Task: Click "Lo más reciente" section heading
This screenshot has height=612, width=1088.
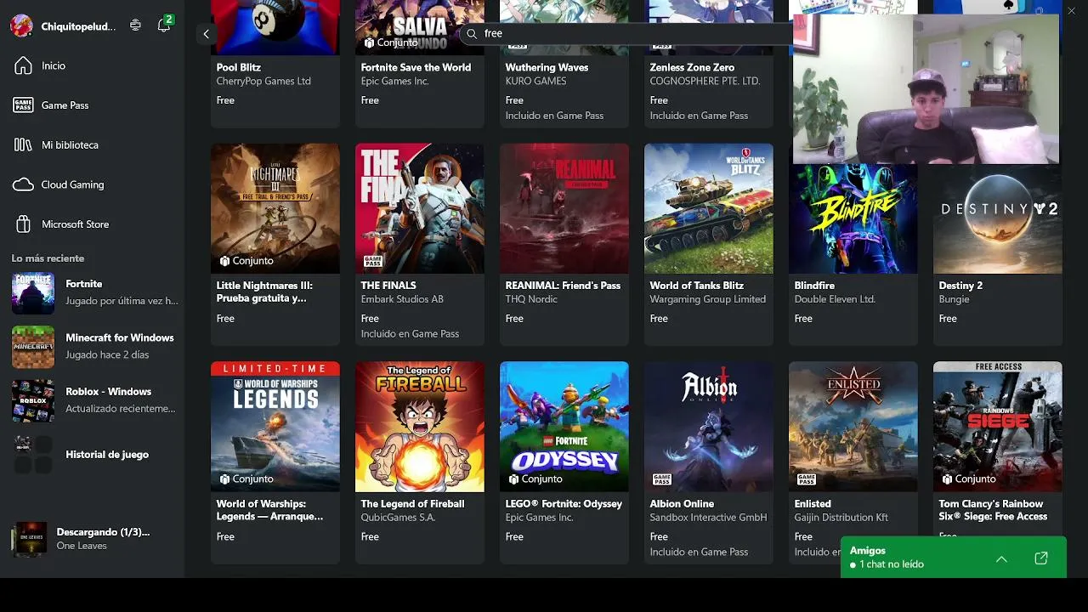Action: (48, 258)
